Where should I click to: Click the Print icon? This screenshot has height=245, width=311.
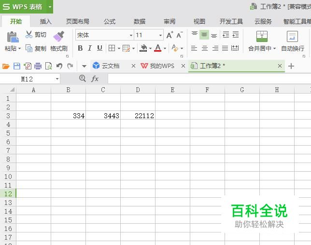(x=38, y=66)
